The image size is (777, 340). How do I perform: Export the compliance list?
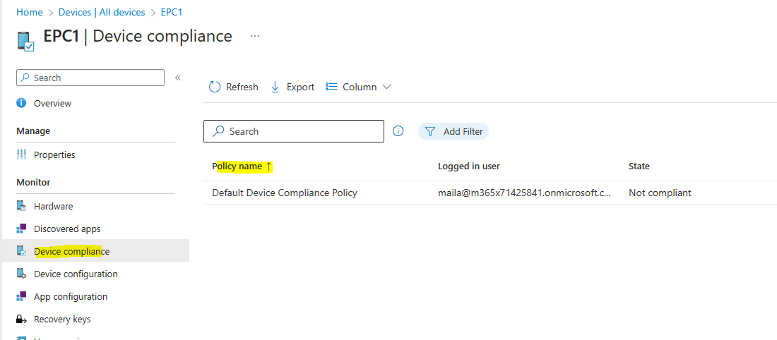(292, 87)
